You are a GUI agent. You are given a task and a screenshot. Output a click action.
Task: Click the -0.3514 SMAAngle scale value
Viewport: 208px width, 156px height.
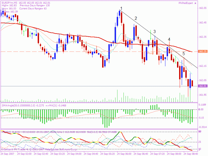coord(203,127)
